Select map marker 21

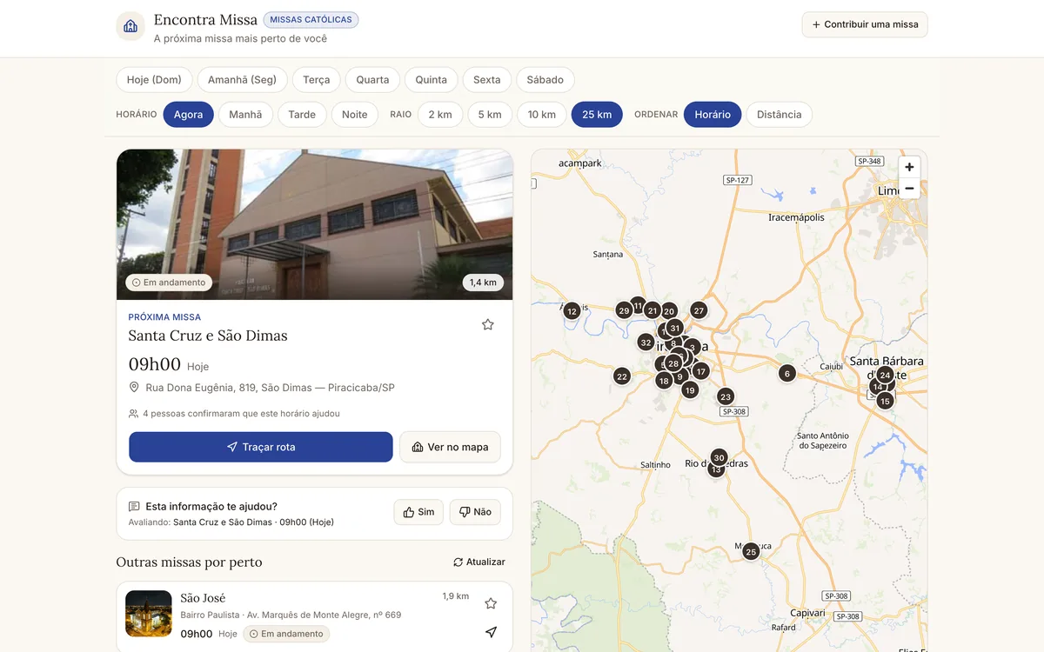pyautogui.click(x=652, y=310)
